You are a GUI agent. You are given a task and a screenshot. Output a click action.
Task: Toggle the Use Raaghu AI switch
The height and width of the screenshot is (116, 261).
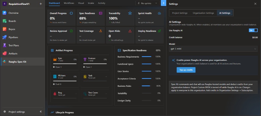pos(253,31)
